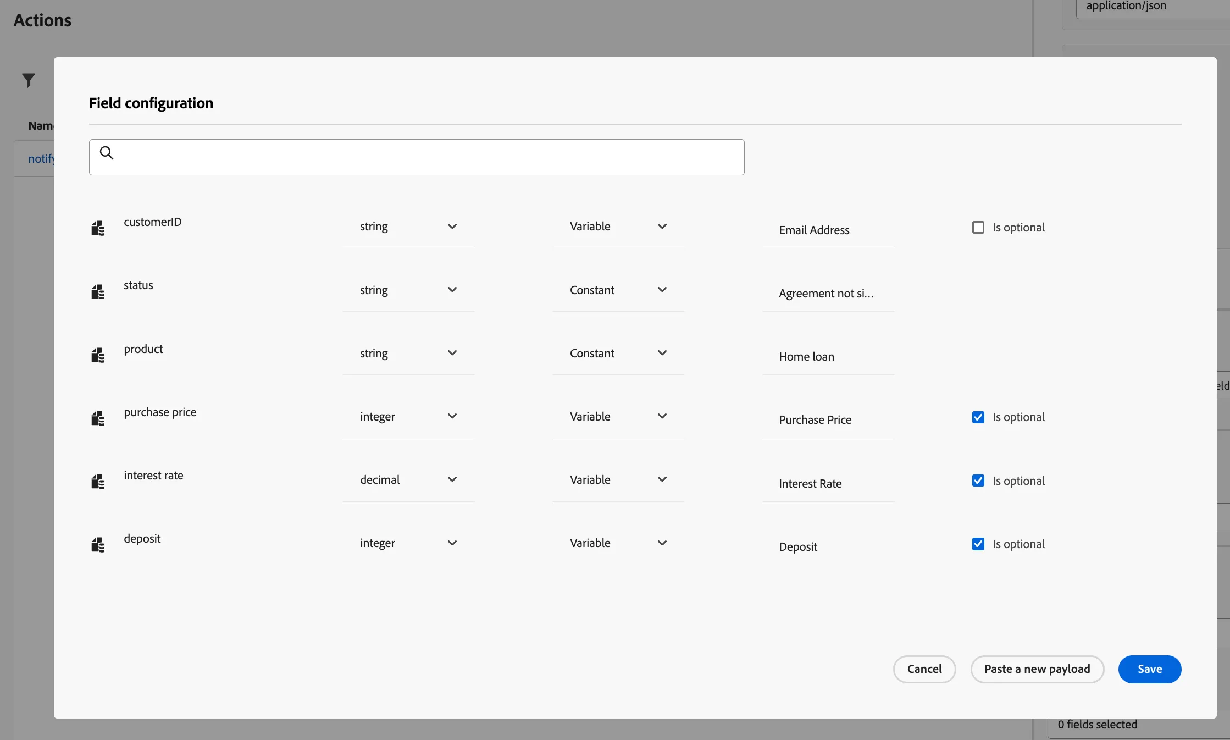Open product Constant mode dropdown
Viewport: 1230px width, 740px height.
coord(618,353)
